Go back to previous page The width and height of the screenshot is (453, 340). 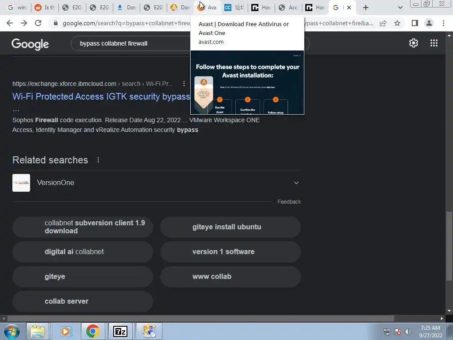tap(10, 23)
